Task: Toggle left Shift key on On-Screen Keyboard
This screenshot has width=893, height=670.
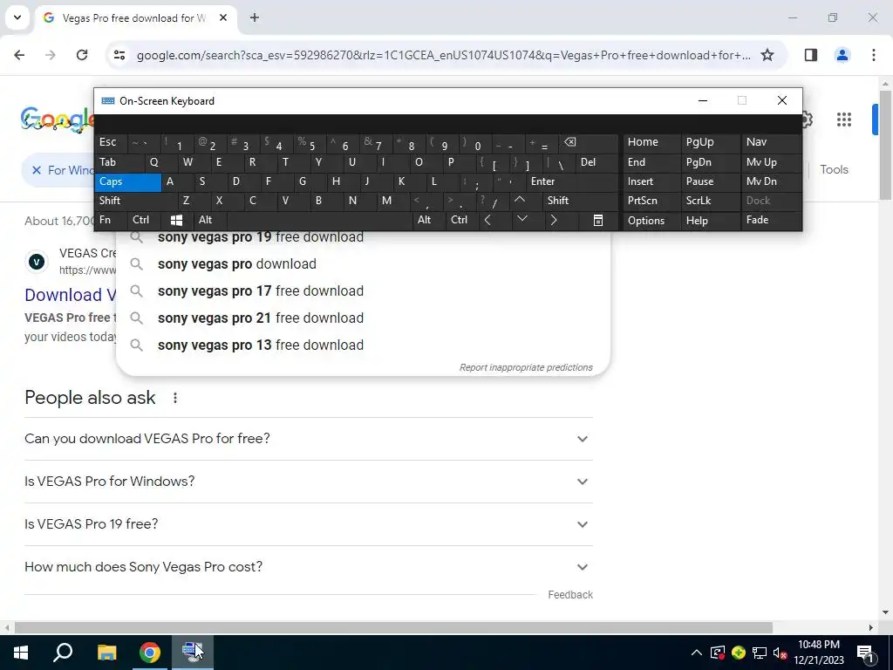Action: tap(136, 201)
